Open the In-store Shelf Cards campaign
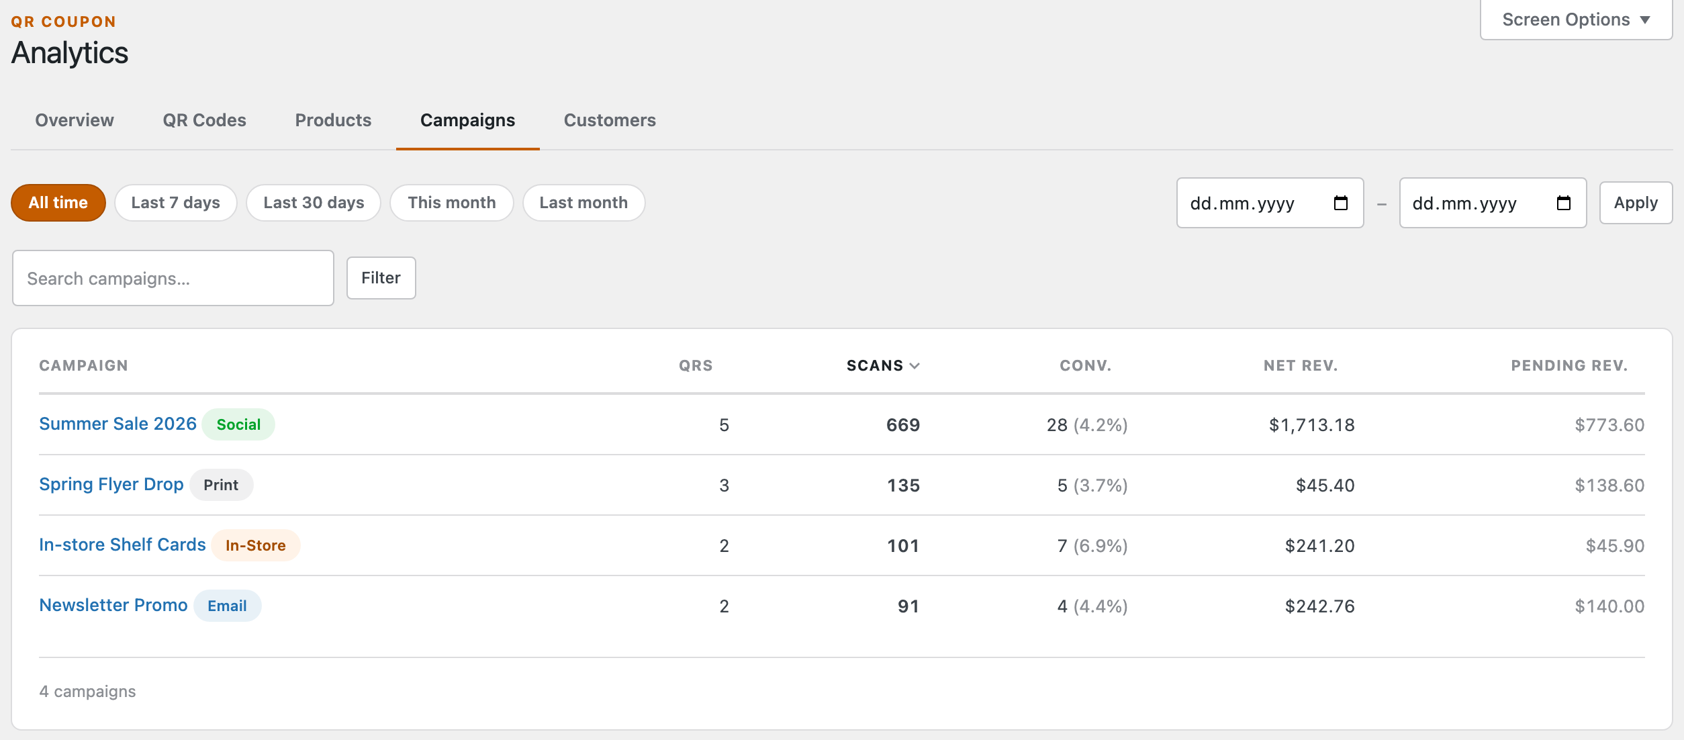Screen dimensions: 1684x740 [x=122, y=545]
